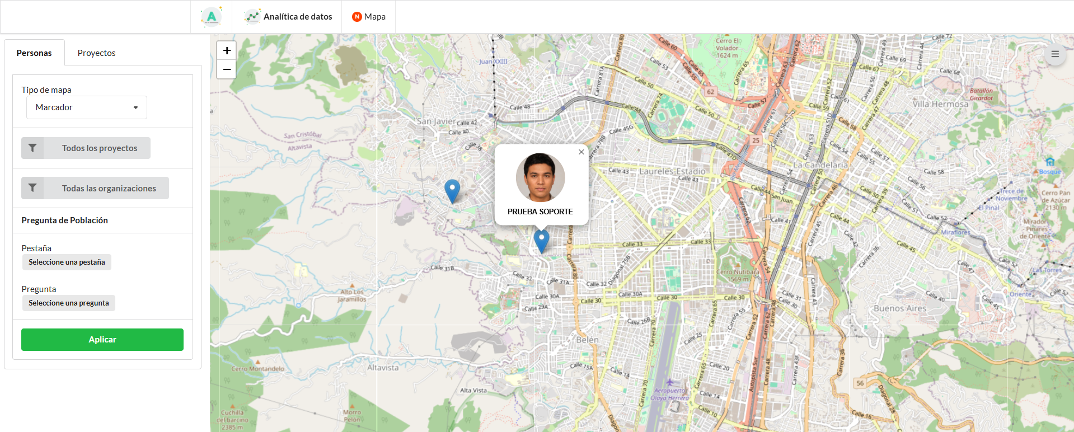Zoom out the map with minus button
The width and height of the screenshot is (1074, 432).
coord(227,69)
